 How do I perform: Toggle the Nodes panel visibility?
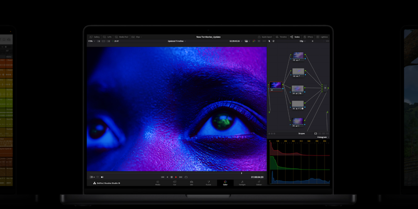point(295,37)
